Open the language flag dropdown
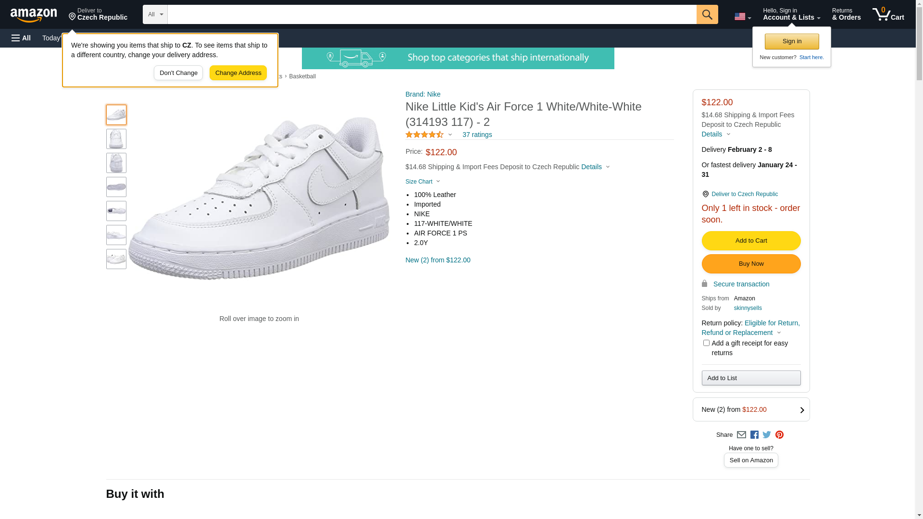 pos(742,17)
